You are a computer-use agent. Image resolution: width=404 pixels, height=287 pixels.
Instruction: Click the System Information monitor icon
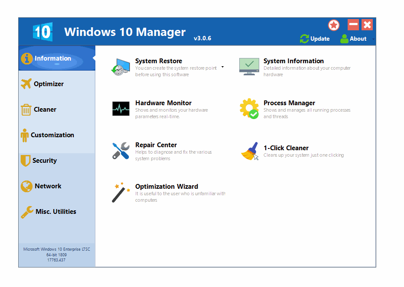pyautogui.click(x=249, y=67)
